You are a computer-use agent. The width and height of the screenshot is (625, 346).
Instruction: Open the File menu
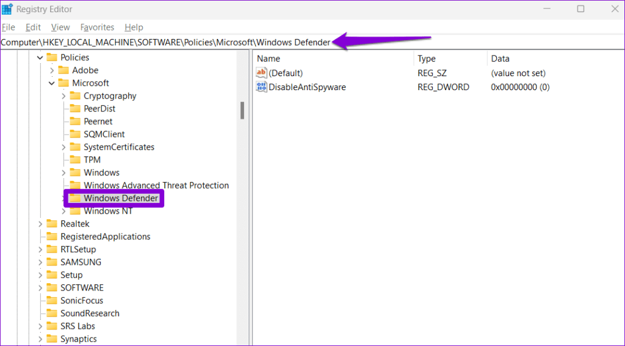(9, 27)
